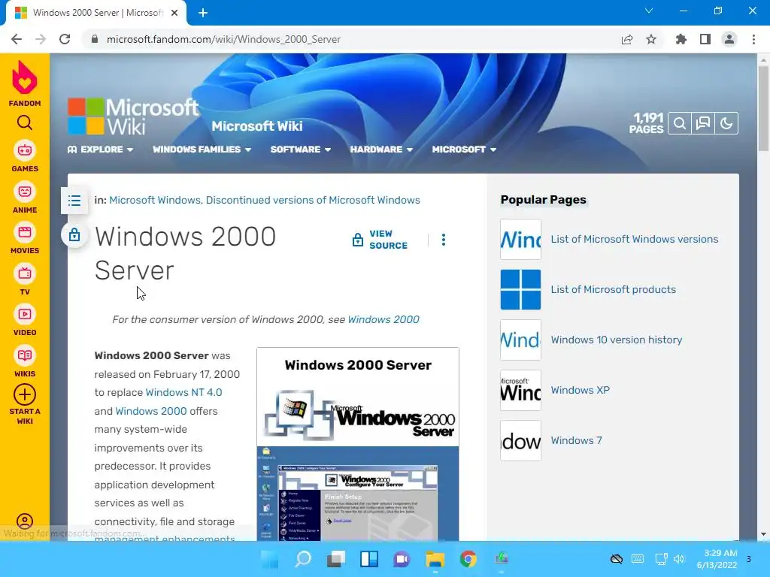Bookmark this page with the star

[651, 39]
